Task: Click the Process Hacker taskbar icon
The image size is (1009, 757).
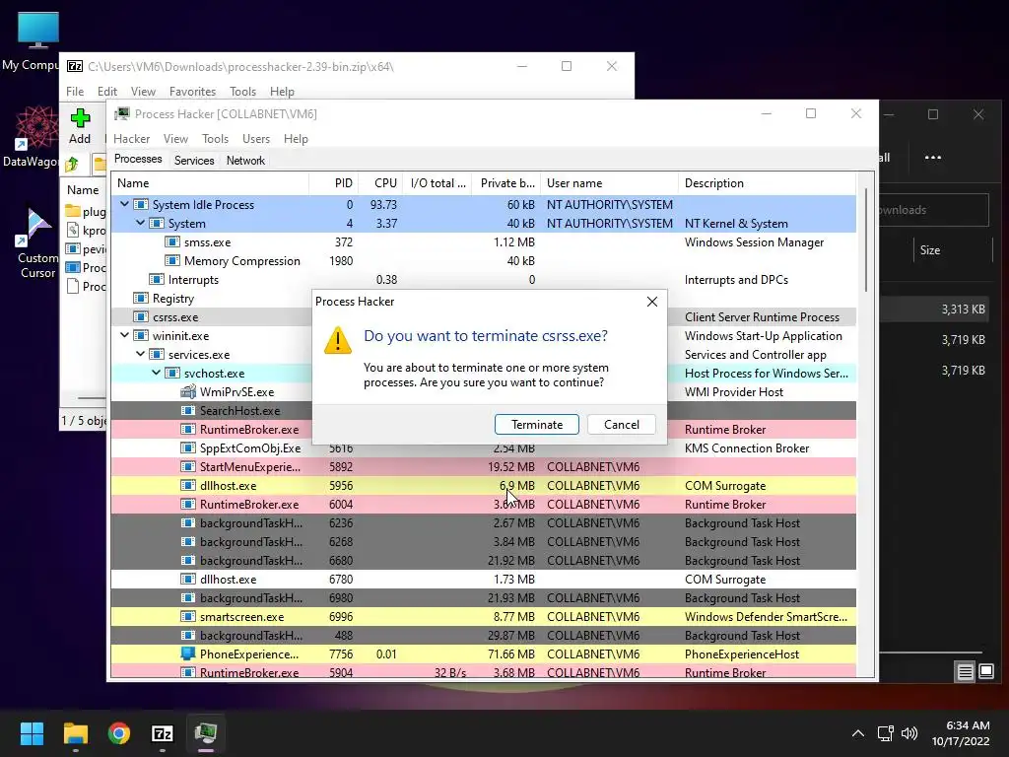Action: tap(206, 733)
